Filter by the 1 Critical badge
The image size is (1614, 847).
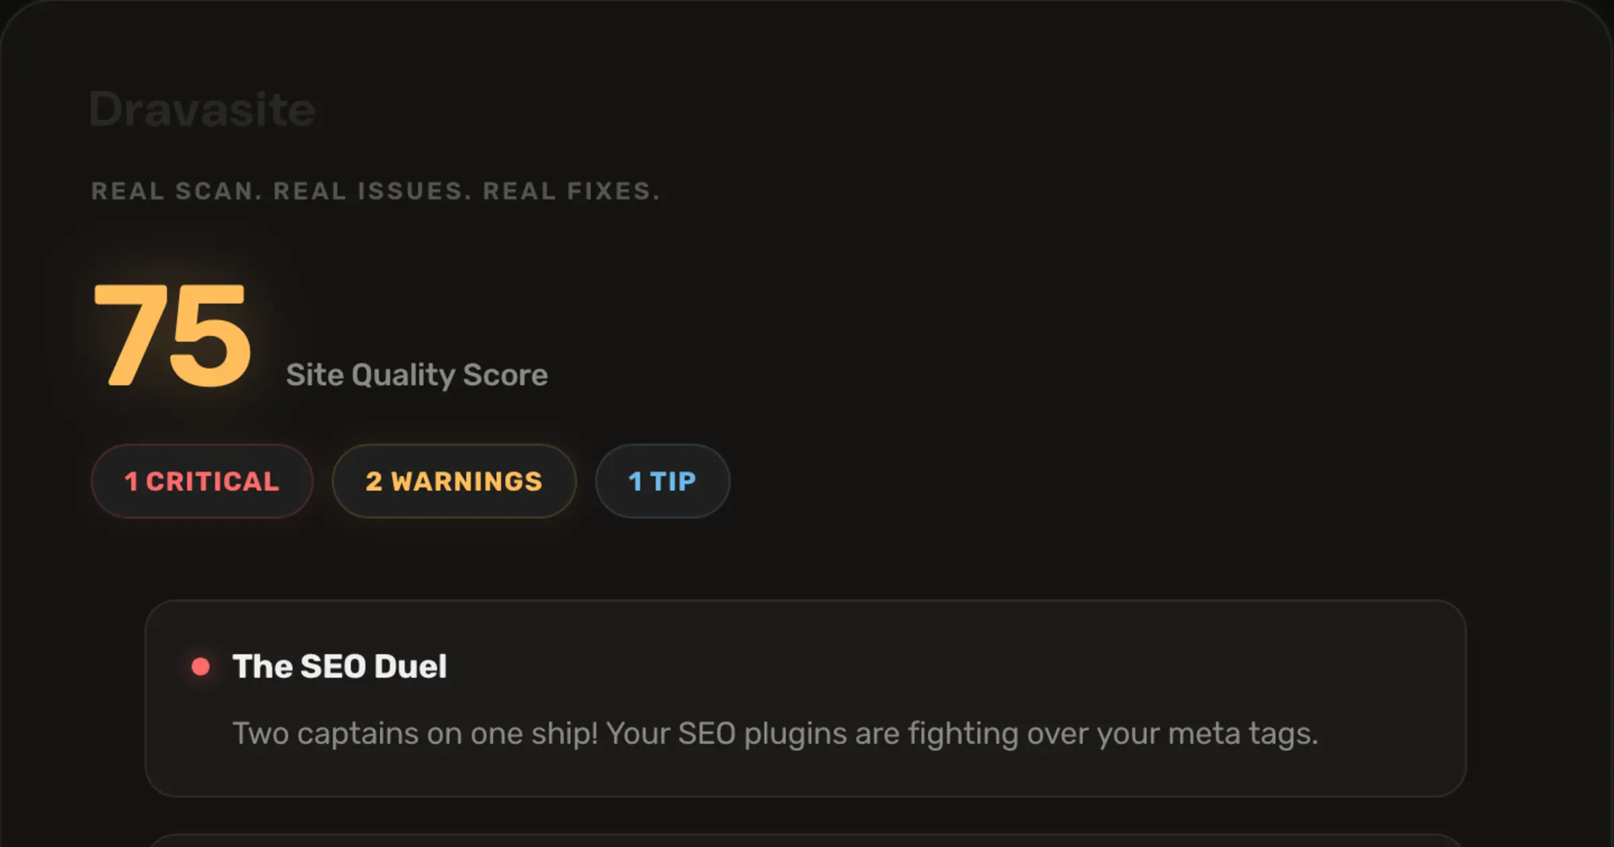click(x=202, y=481)
